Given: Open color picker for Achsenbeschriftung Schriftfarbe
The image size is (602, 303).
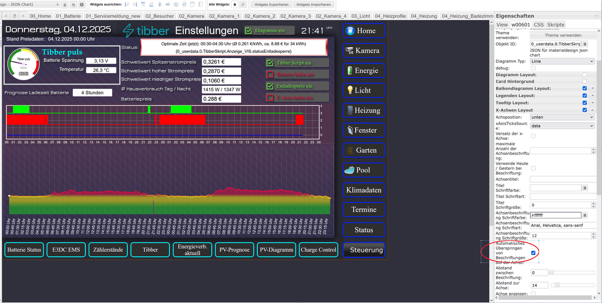Looking at the screenshot, I should (584, 215).
